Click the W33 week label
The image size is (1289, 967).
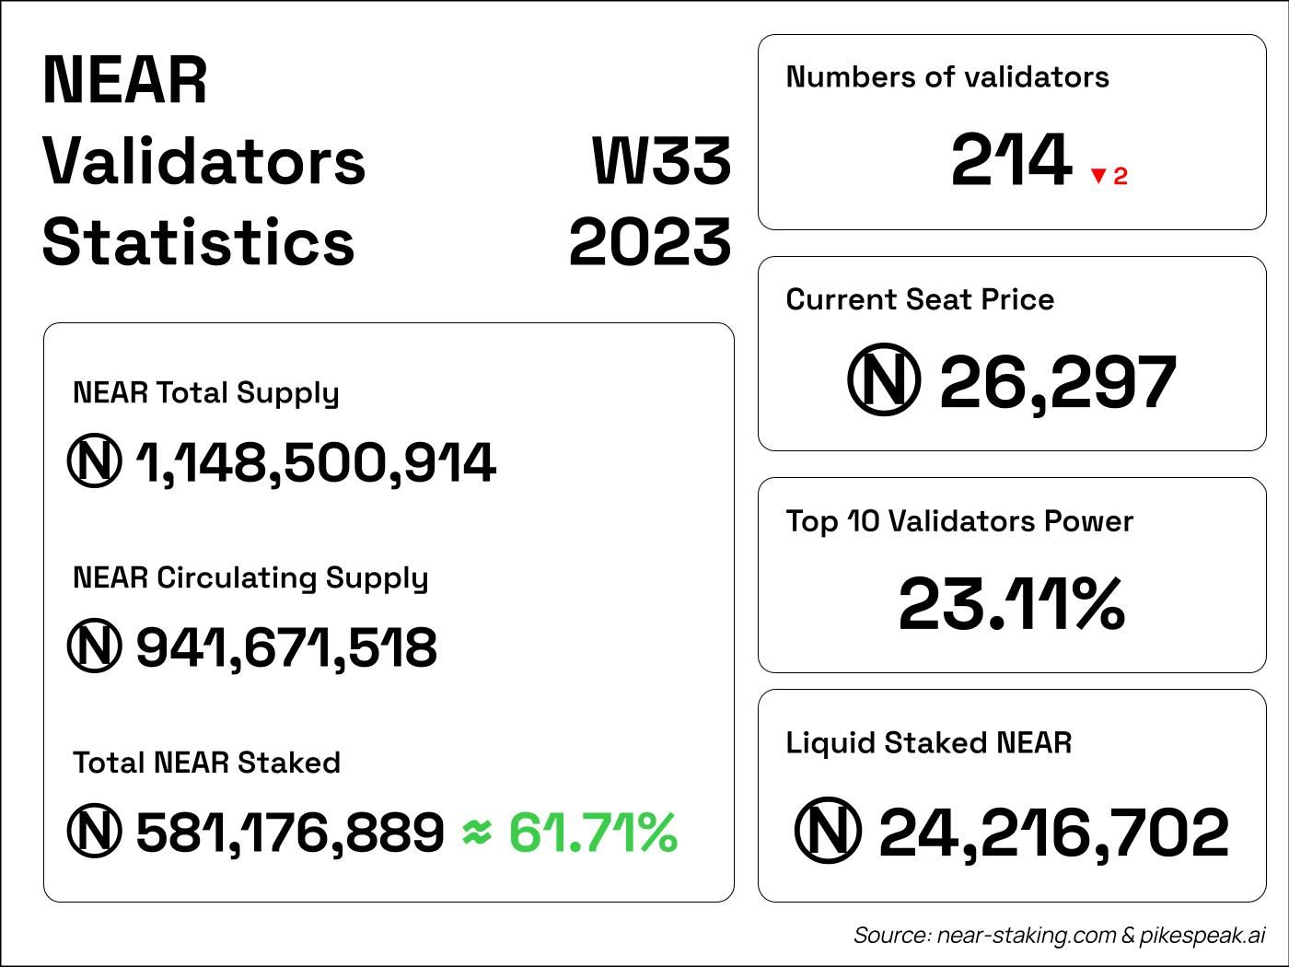661,160
